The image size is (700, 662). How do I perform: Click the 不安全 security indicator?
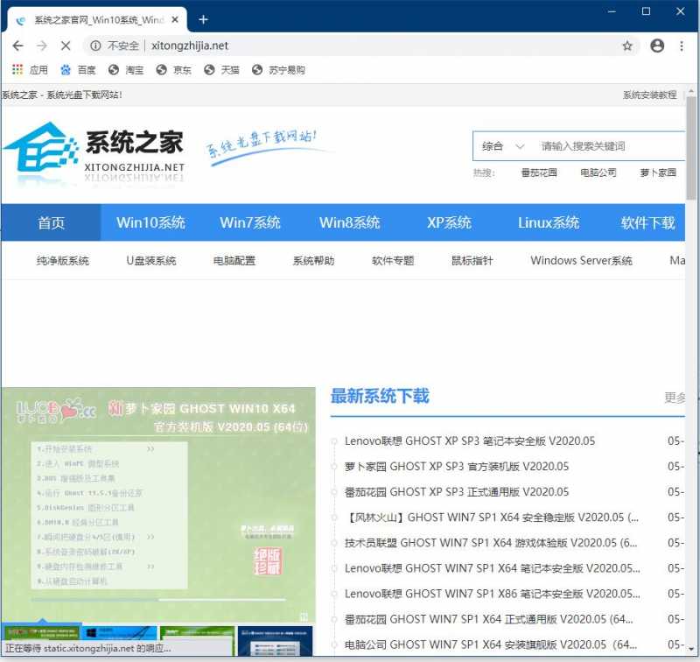click(123, 45)
